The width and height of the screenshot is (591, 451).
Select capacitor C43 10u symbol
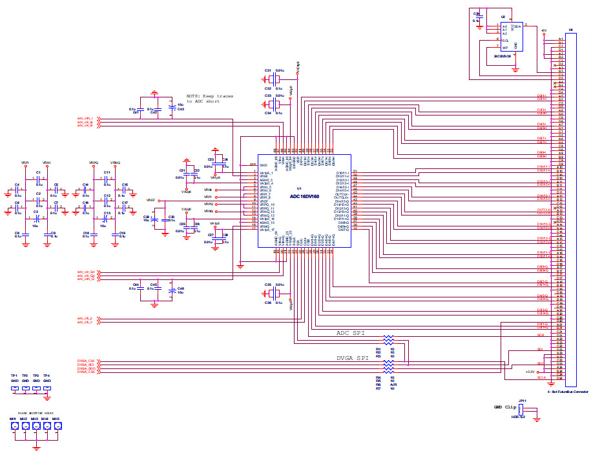(172, 105)
